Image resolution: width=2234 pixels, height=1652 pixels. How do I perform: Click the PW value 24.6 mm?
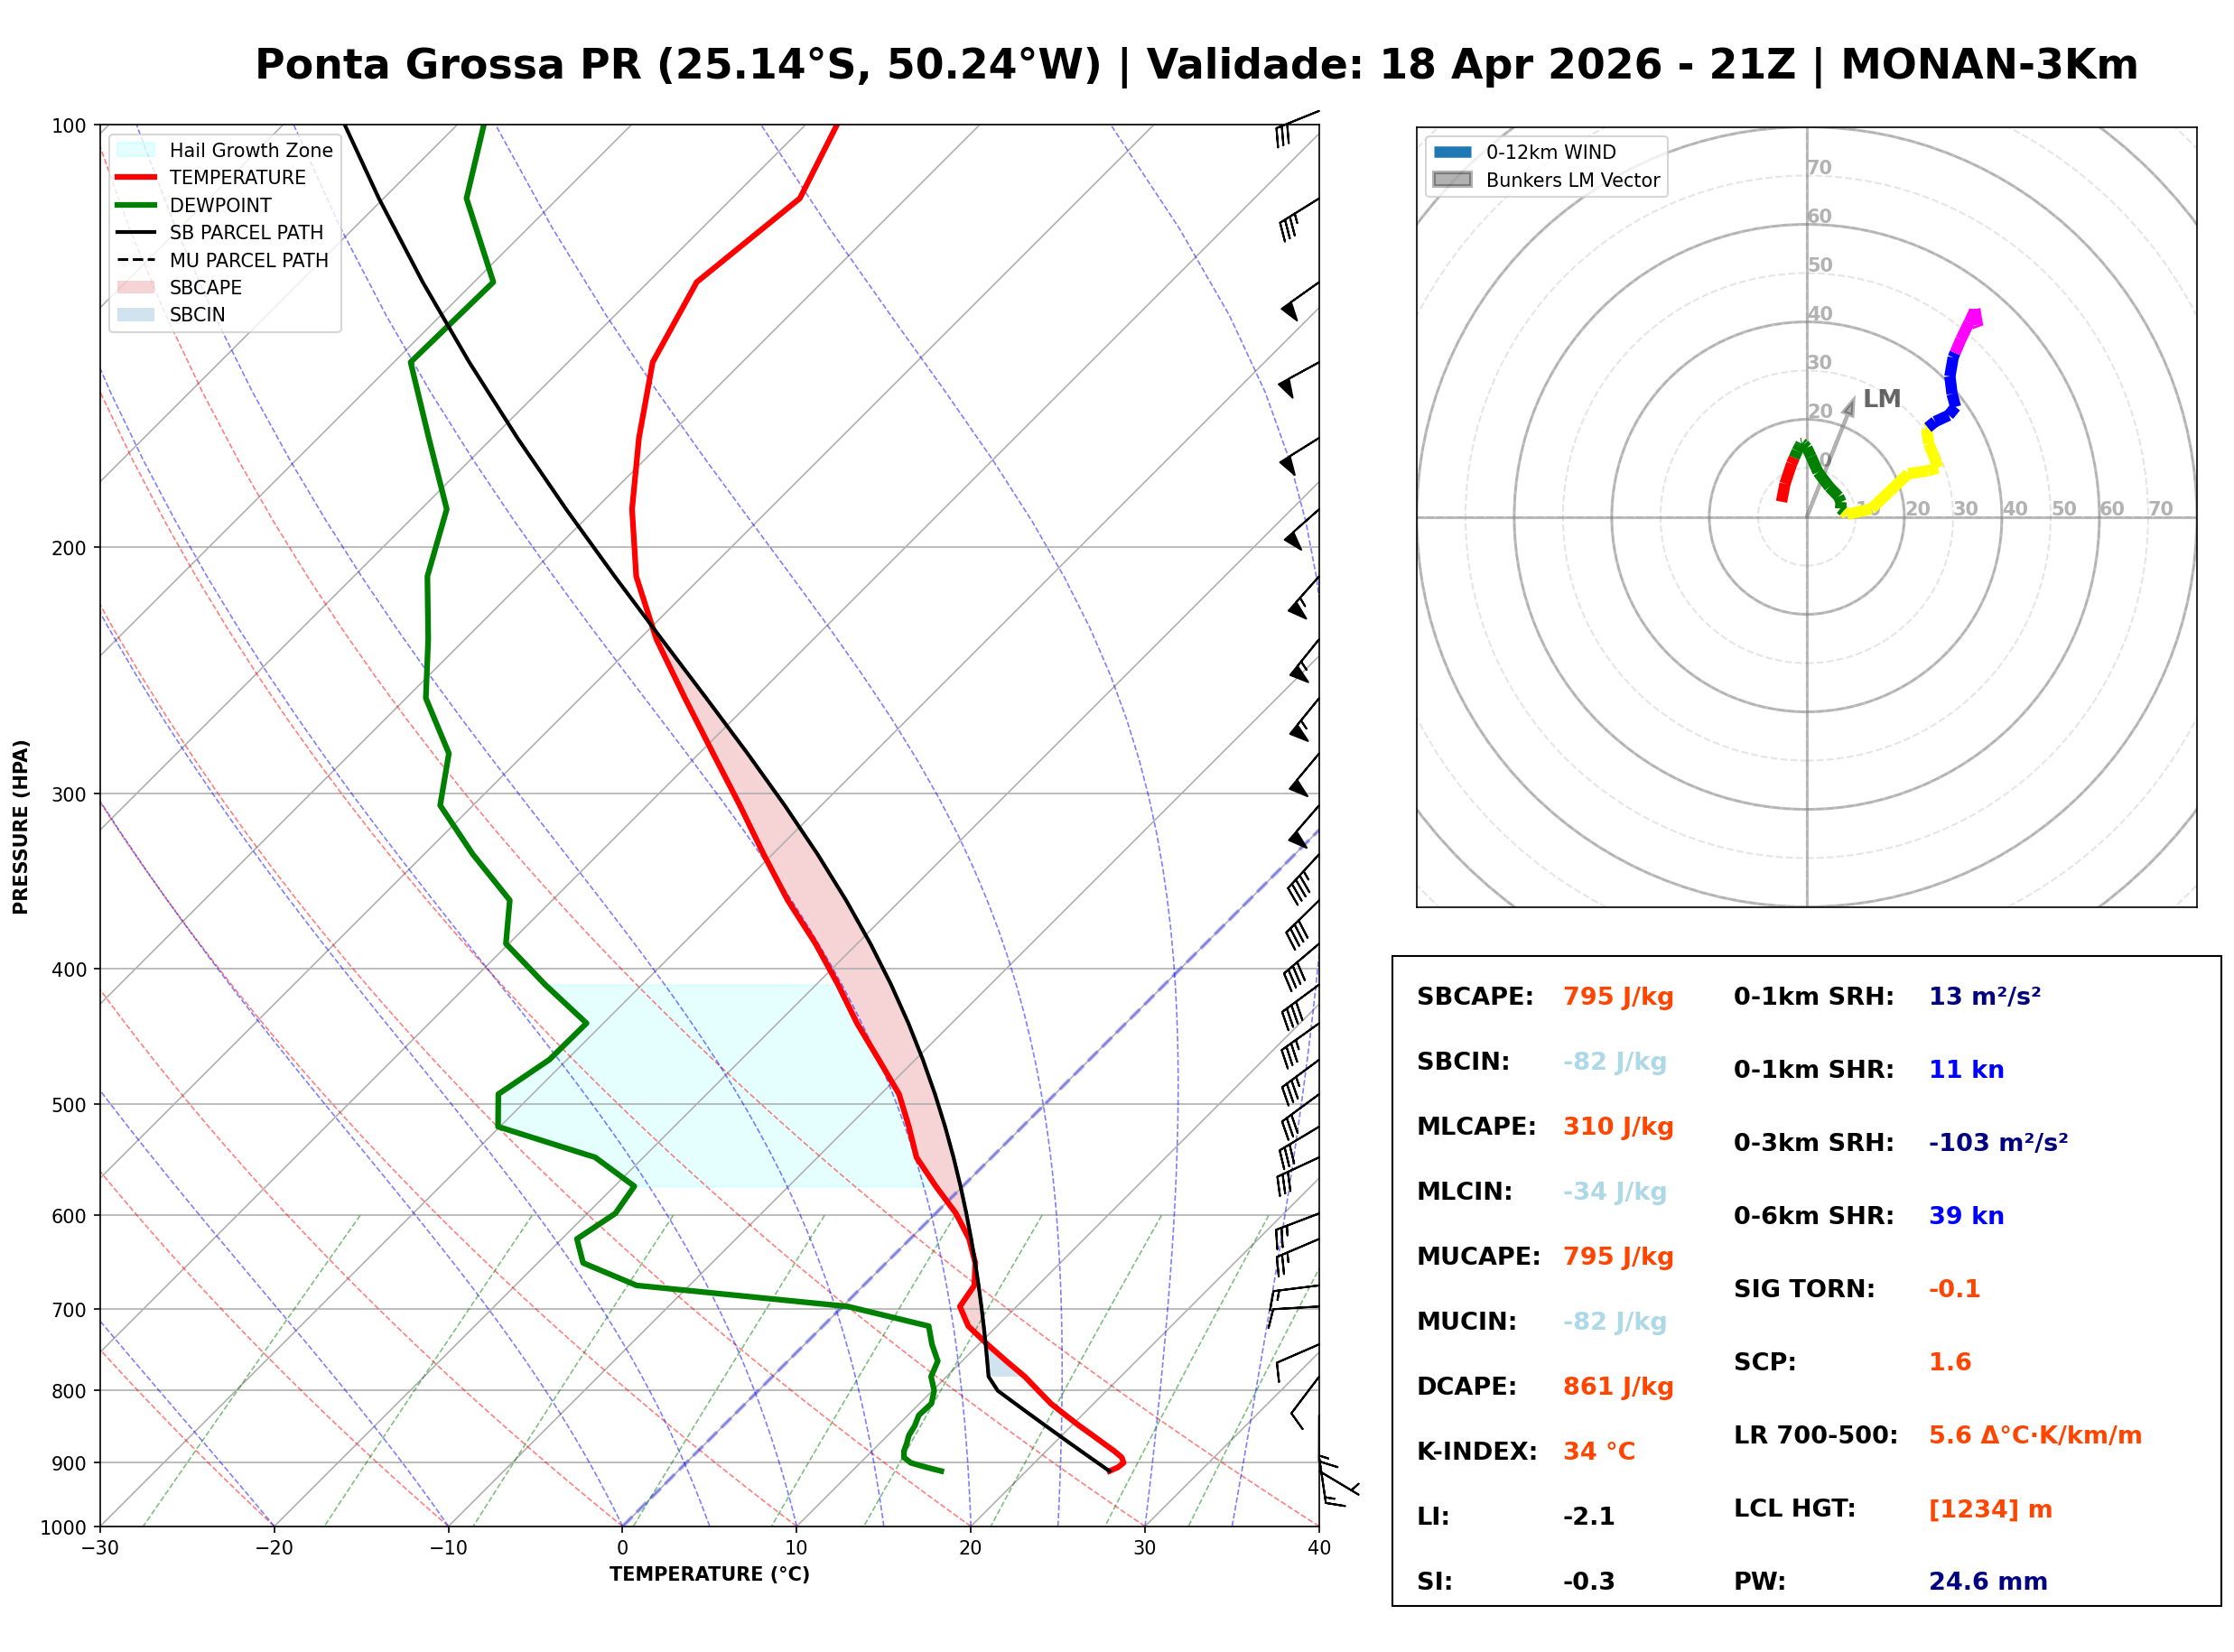pyautogui.click(x=1989, y=1582)
